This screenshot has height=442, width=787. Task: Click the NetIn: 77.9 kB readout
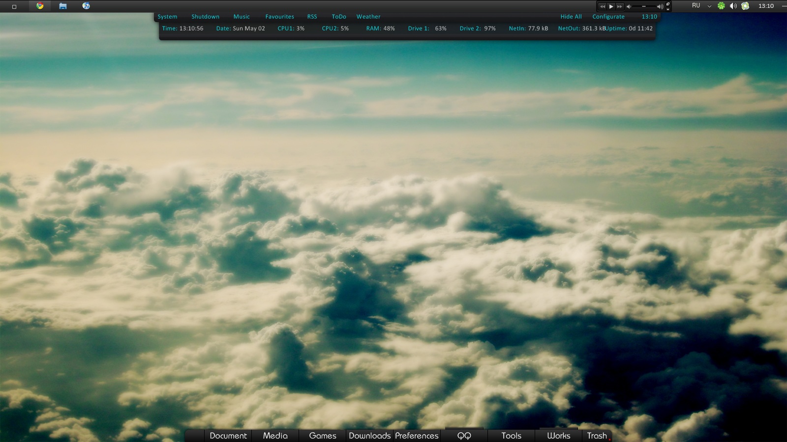528,28
